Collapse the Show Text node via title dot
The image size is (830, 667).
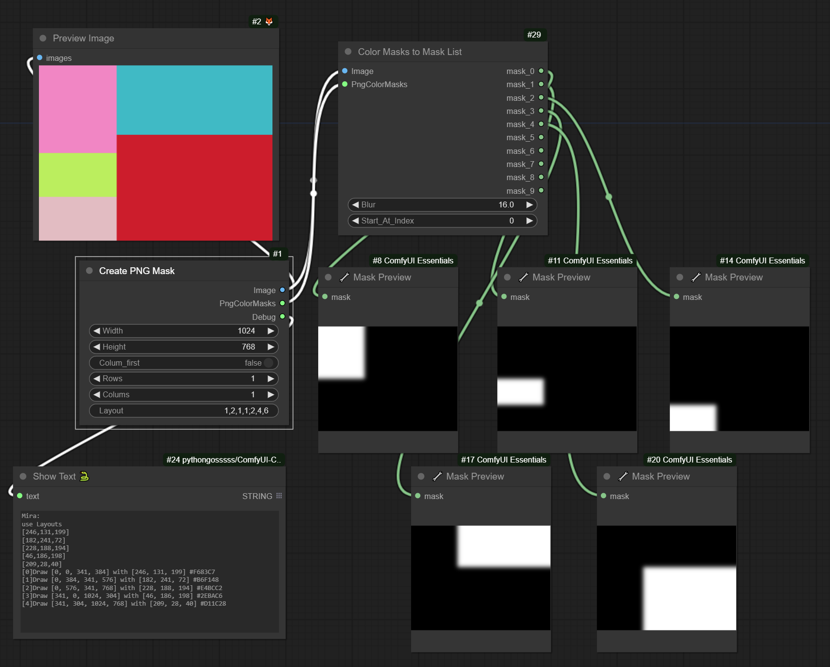pos(23,476)
